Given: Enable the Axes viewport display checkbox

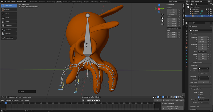Looking at the screenshot, I should (199, 95).
